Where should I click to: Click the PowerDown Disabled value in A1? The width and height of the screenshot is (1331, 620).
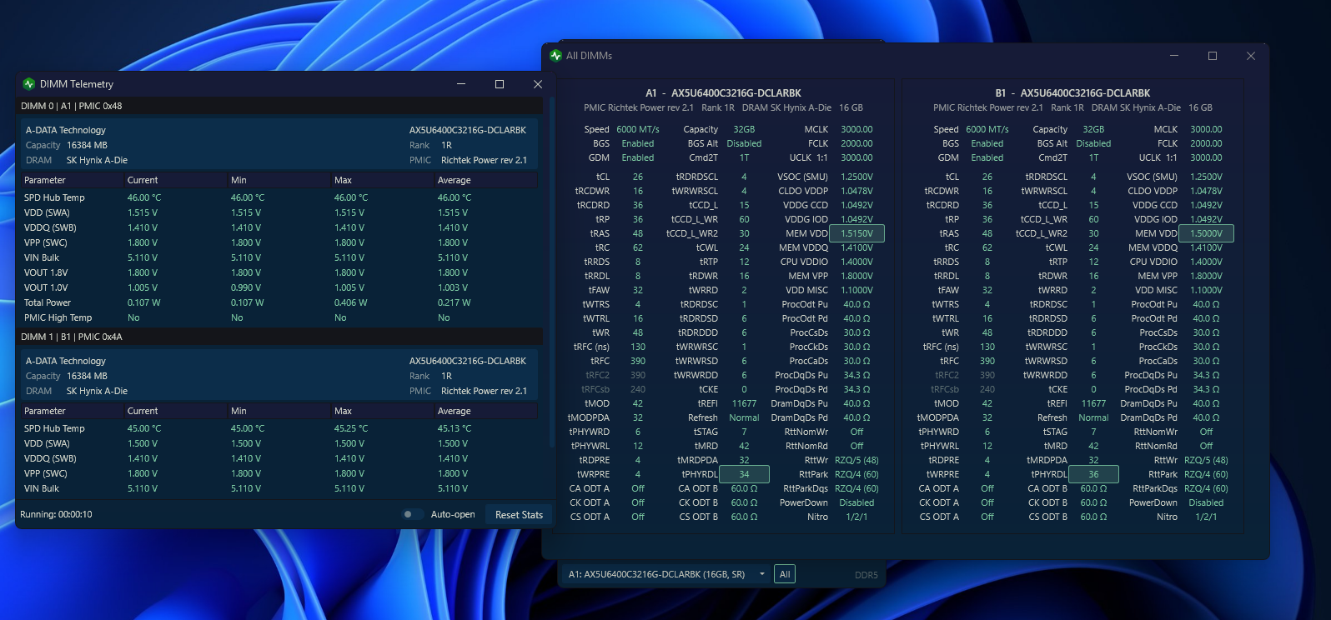(x=856, y=502)
